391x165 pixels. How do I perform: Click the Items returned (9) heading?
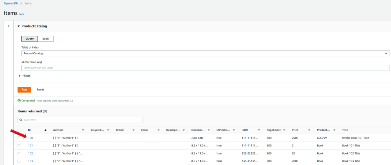pos(32,111)
